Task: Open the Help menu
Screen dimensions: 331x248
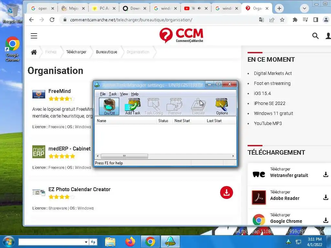Action: point(135,94)
